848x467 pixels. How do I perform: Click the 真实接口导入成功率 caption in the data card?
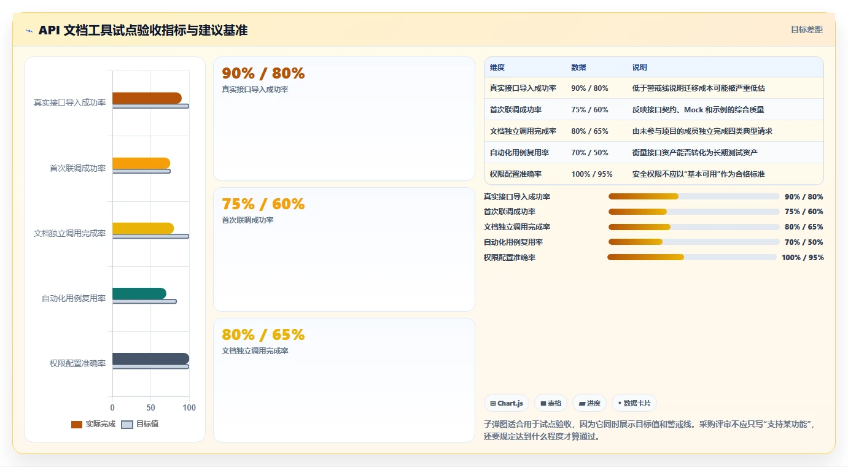tap(255, 90)
